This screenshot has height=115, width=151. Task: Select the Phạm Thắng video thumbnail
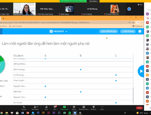[69, 9]
